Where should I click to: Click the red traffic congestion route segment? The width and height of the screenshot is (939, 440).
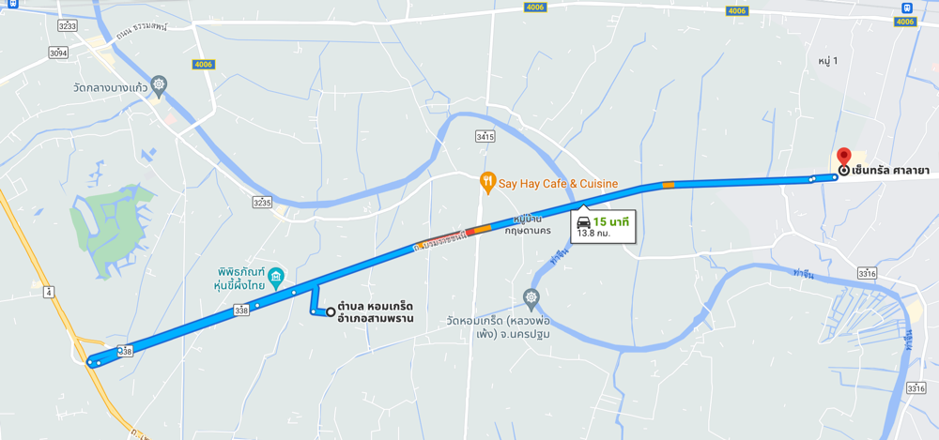(x=470, y=232)
